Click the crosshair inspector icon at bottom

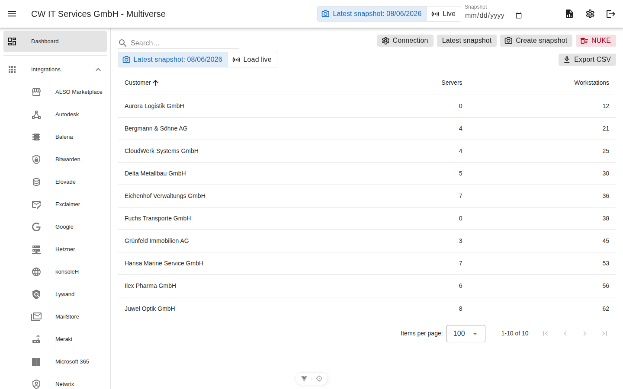tap(319, 379)
